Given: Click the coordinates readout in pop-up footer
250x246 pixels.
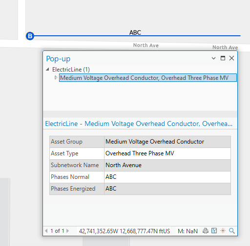Looking at the screenshot, I should tap(125, 231).
